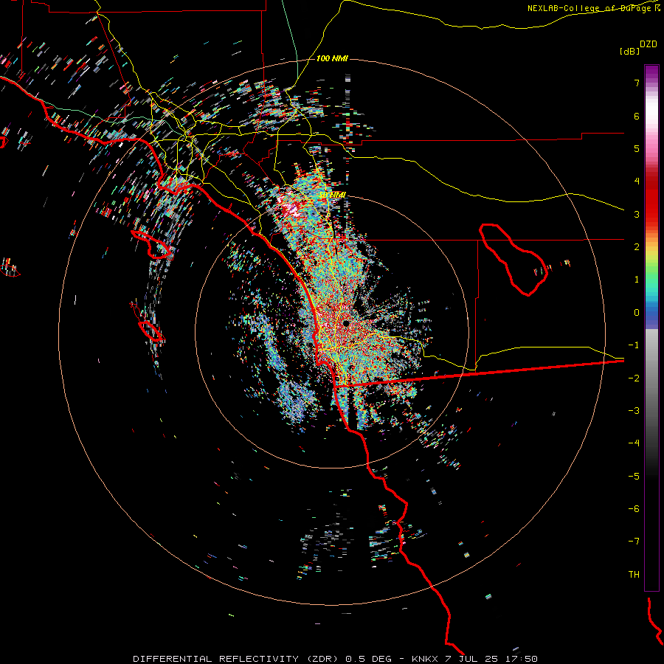Select the positive 6 dB scale label
The height and width of the screenshot is (664, 664).
tap(637, 116)
